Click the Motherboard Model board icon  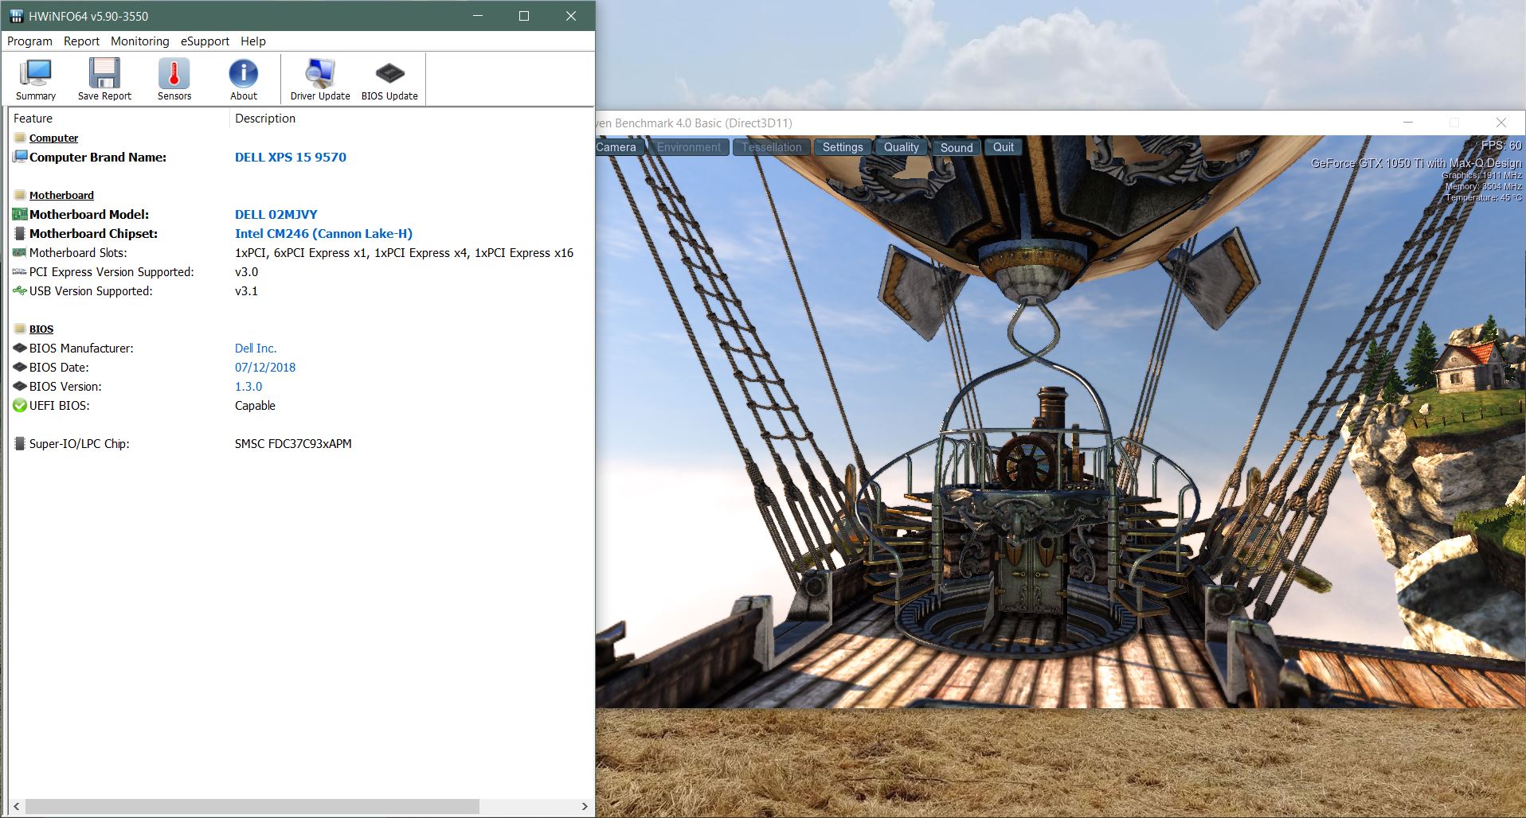tap(20, 214)
